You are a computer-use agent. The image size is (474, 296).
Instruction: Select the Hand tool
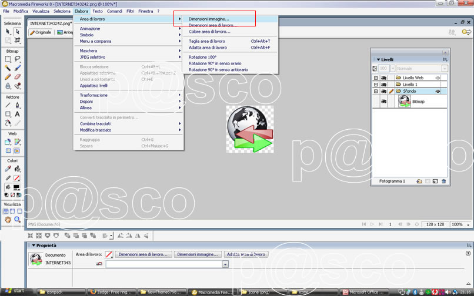(8, 220)
